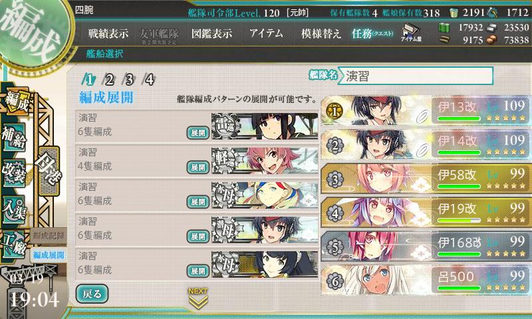Switch to fleet number 2
This screenshot has width=532, height=319.
click(109, 79)
